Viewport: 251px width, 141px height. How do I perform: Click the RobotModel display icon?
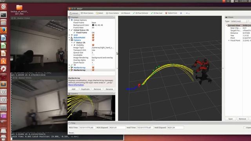tap(72, 38)
